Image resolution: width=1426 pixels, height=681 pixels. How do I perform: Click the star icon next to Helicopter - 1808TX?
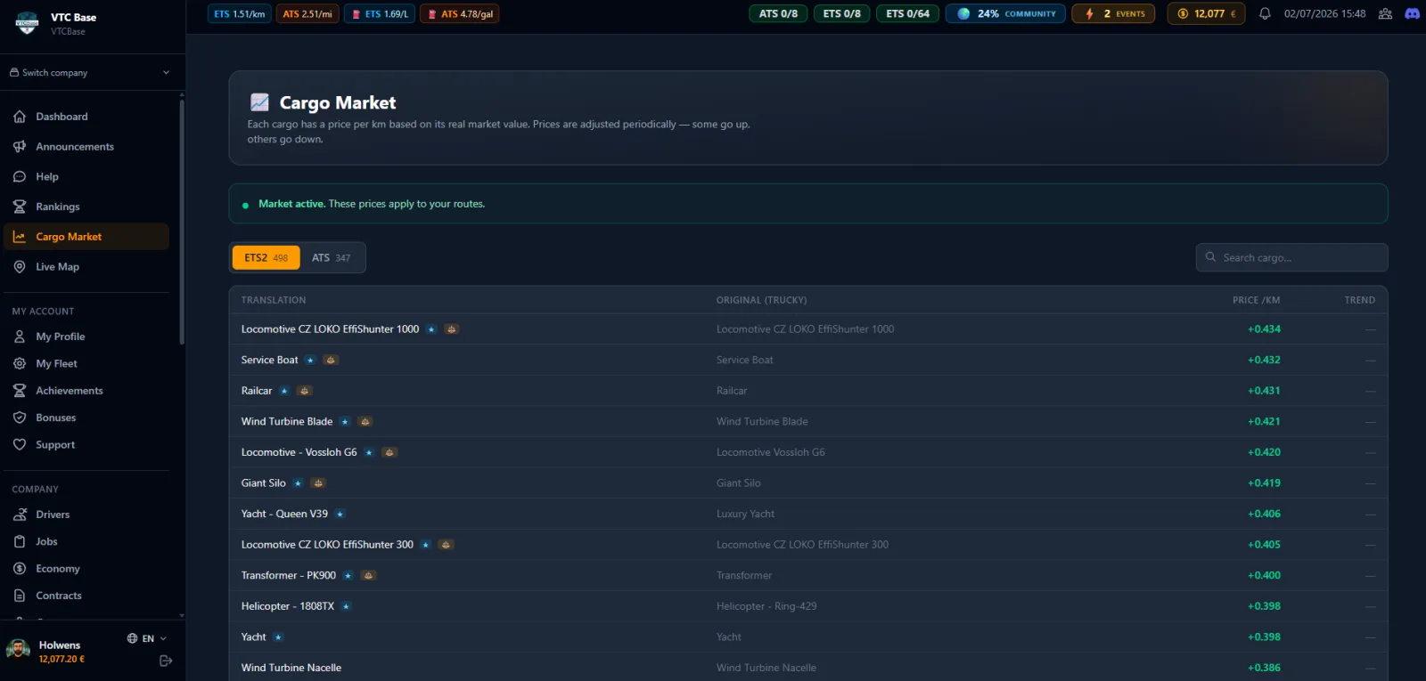(346, 606)
